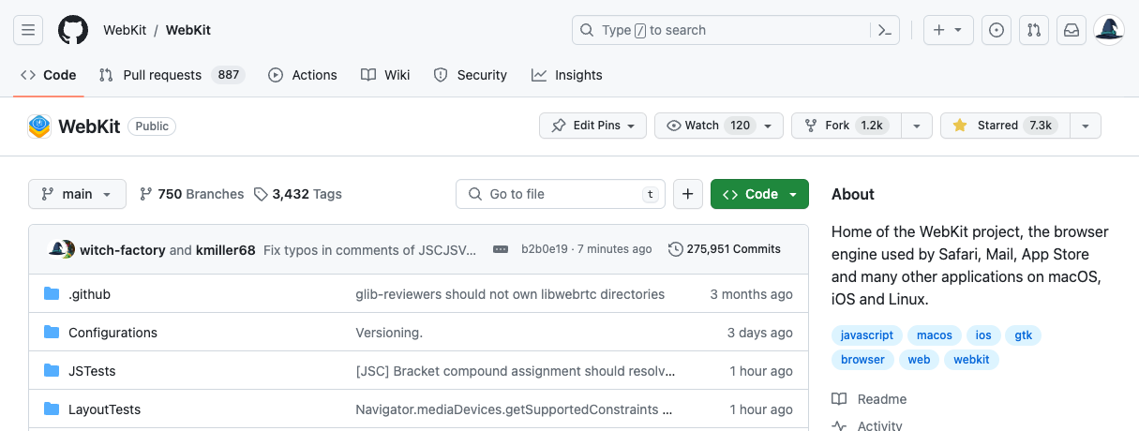Open the pull requests header icon

click(1034, 30)
